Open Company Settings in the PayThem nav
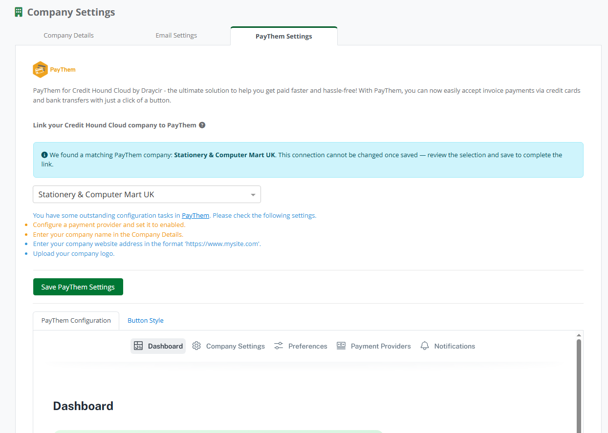This screenshot has height=433, width=608. 229,346
